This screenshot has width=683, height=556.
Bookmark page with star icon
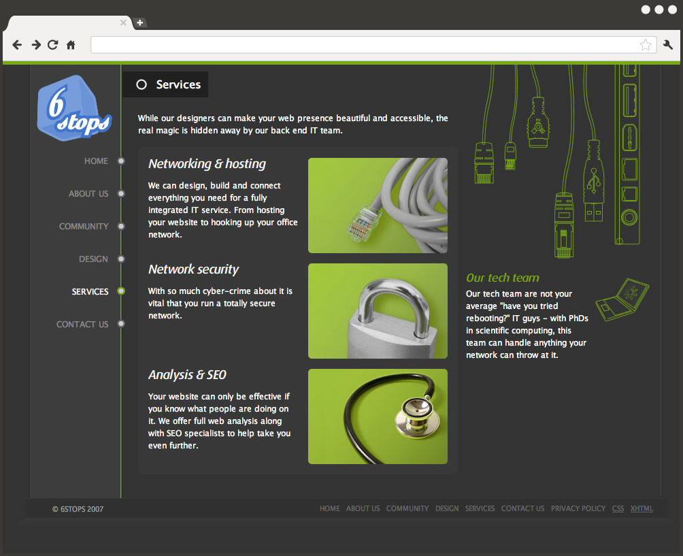tap(645, 45)
